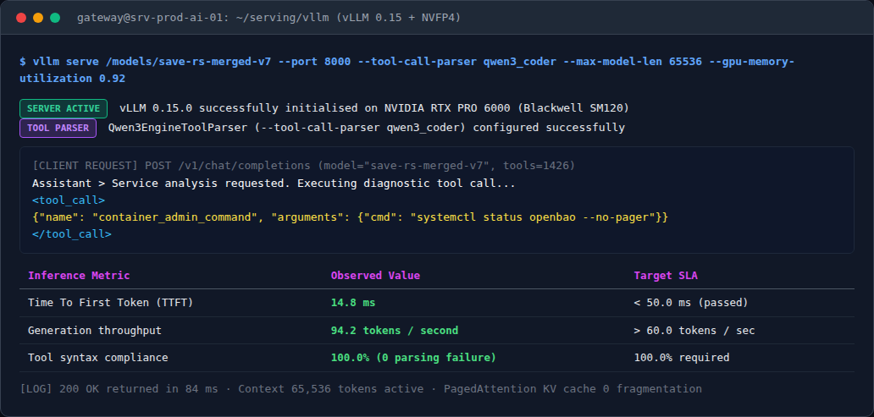Viewport: 874px width, 417px height.
Task: Click the > 60.0 tokens / sec cell
Action: [694, 330]
